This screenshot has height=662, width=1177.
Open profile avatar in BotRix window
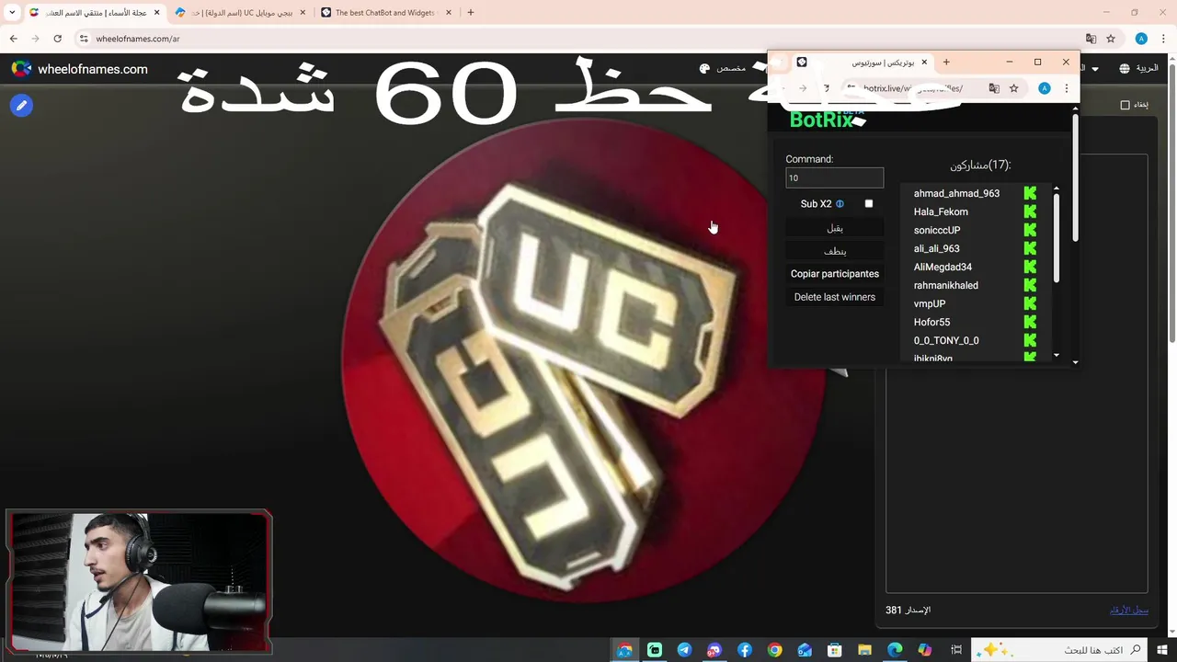[1045, 88]
